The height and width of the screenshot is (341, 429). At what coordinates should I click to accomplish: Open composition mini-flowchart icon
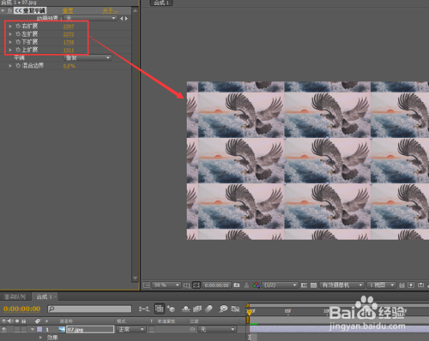(144, 308)
